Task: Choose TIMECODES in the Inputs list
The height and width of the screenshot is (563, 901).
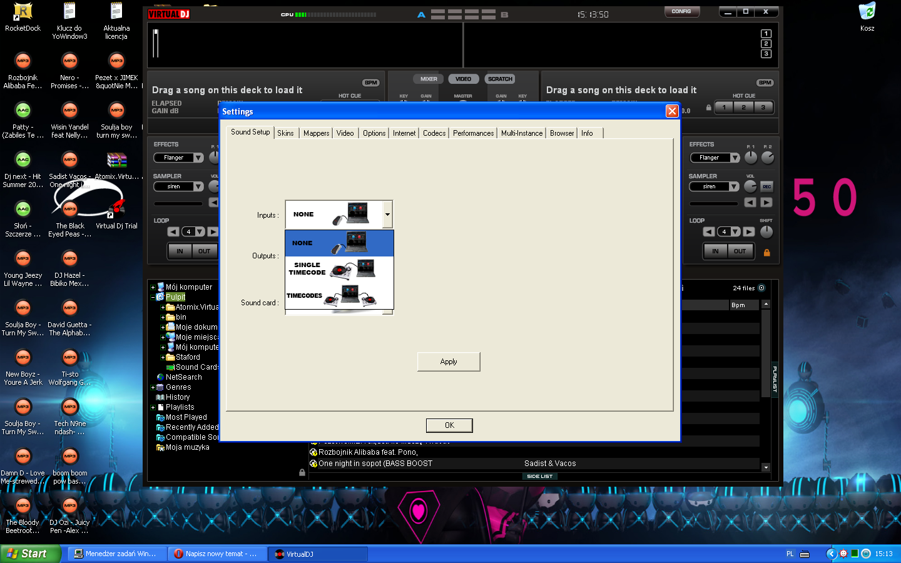Action: (x=339, y=295)
